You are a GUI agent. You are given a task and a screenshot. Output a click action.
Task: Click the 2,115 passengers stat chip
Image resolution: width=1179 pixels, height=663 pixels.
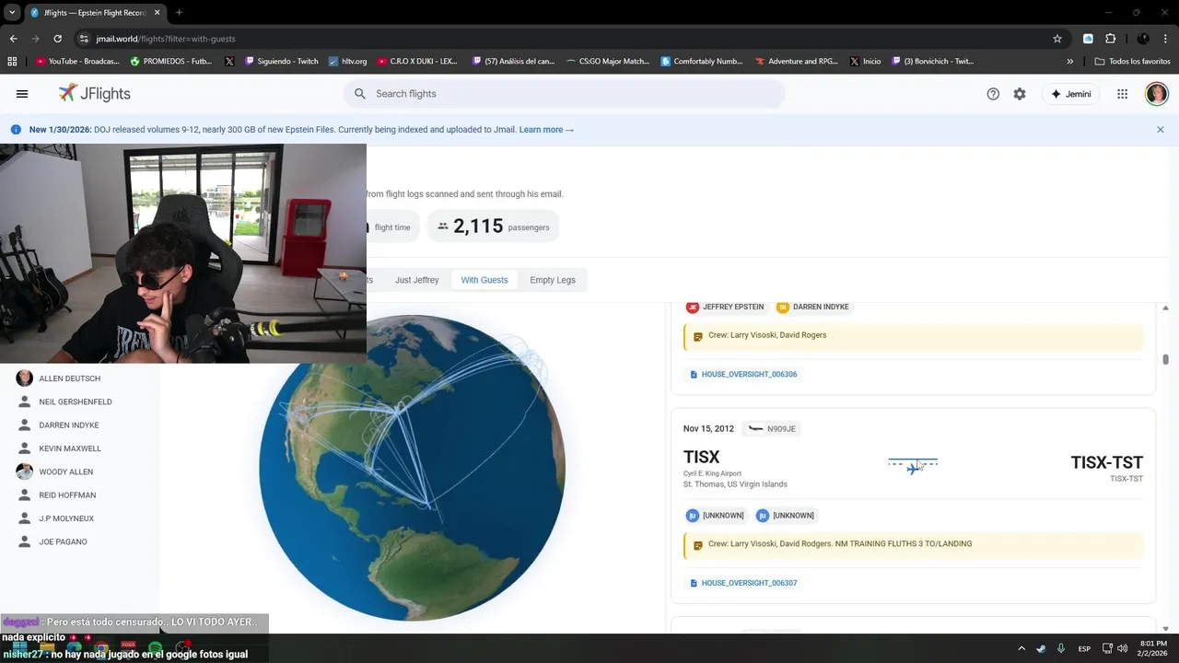tap(493, 227)
